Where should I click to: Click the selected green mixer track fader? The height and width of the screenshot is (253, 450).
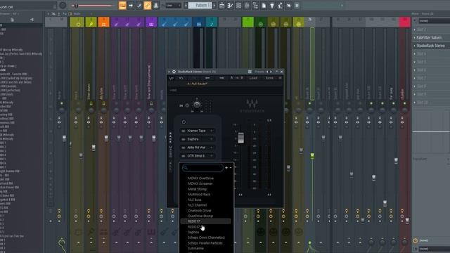pos(312,156)
